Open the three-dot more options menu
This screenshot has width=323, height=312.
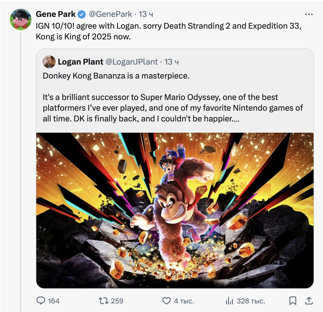pyautogui.click(x=309, y=14)
